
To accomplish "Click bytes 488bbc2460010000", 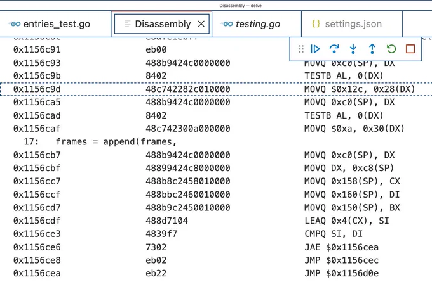I will [x=188, y=195].
